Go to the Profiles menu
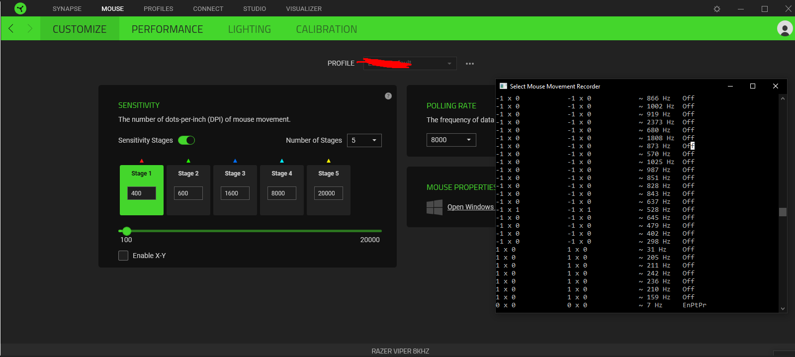The width and height of the screenshot is (795, 357). tap(158, 9)
